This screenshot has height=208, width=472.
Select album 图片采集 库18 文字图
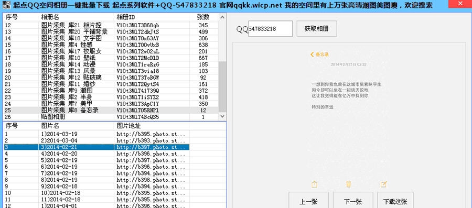point(71,38)
